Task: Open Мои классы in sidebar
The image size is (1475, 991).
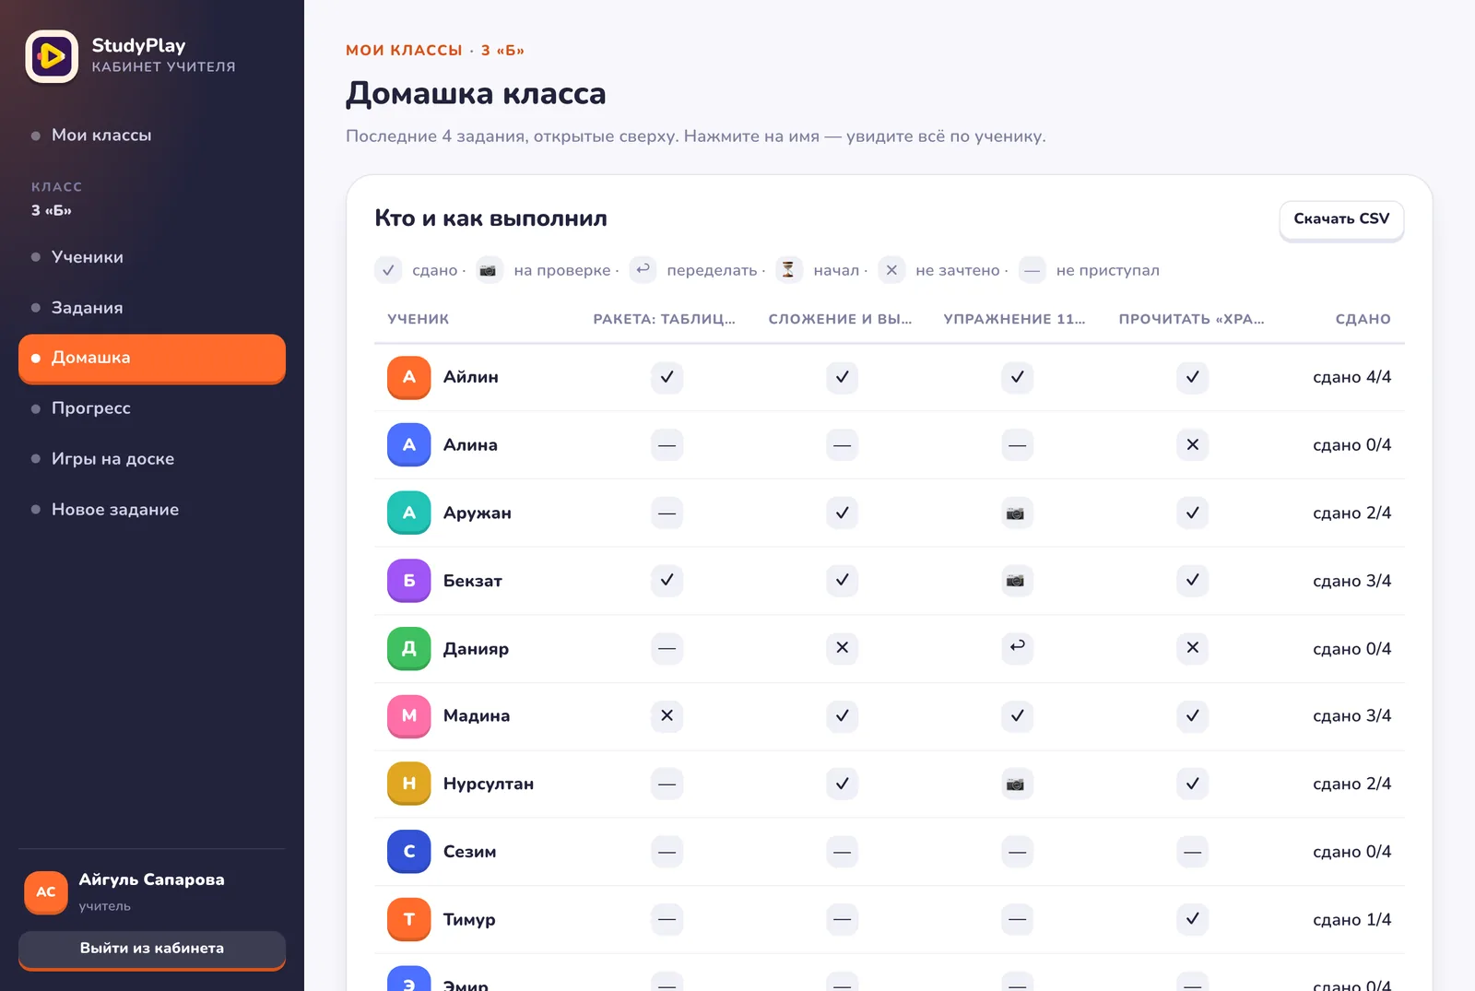Action: (152, 136)
